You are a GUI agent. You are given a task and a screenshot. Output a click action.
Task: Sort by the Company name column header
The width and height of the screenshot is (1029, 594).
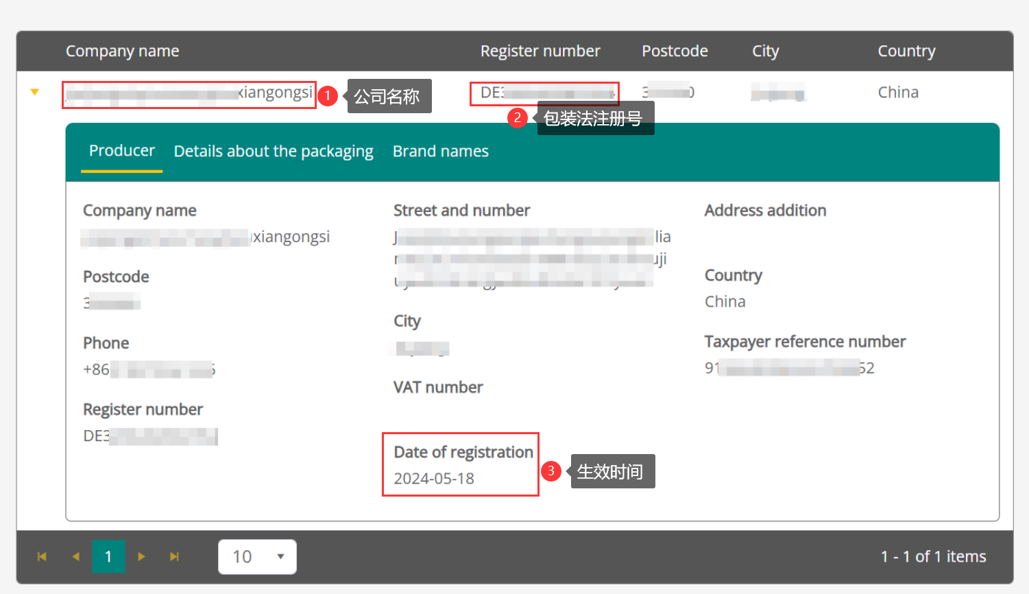click(122, 51)
